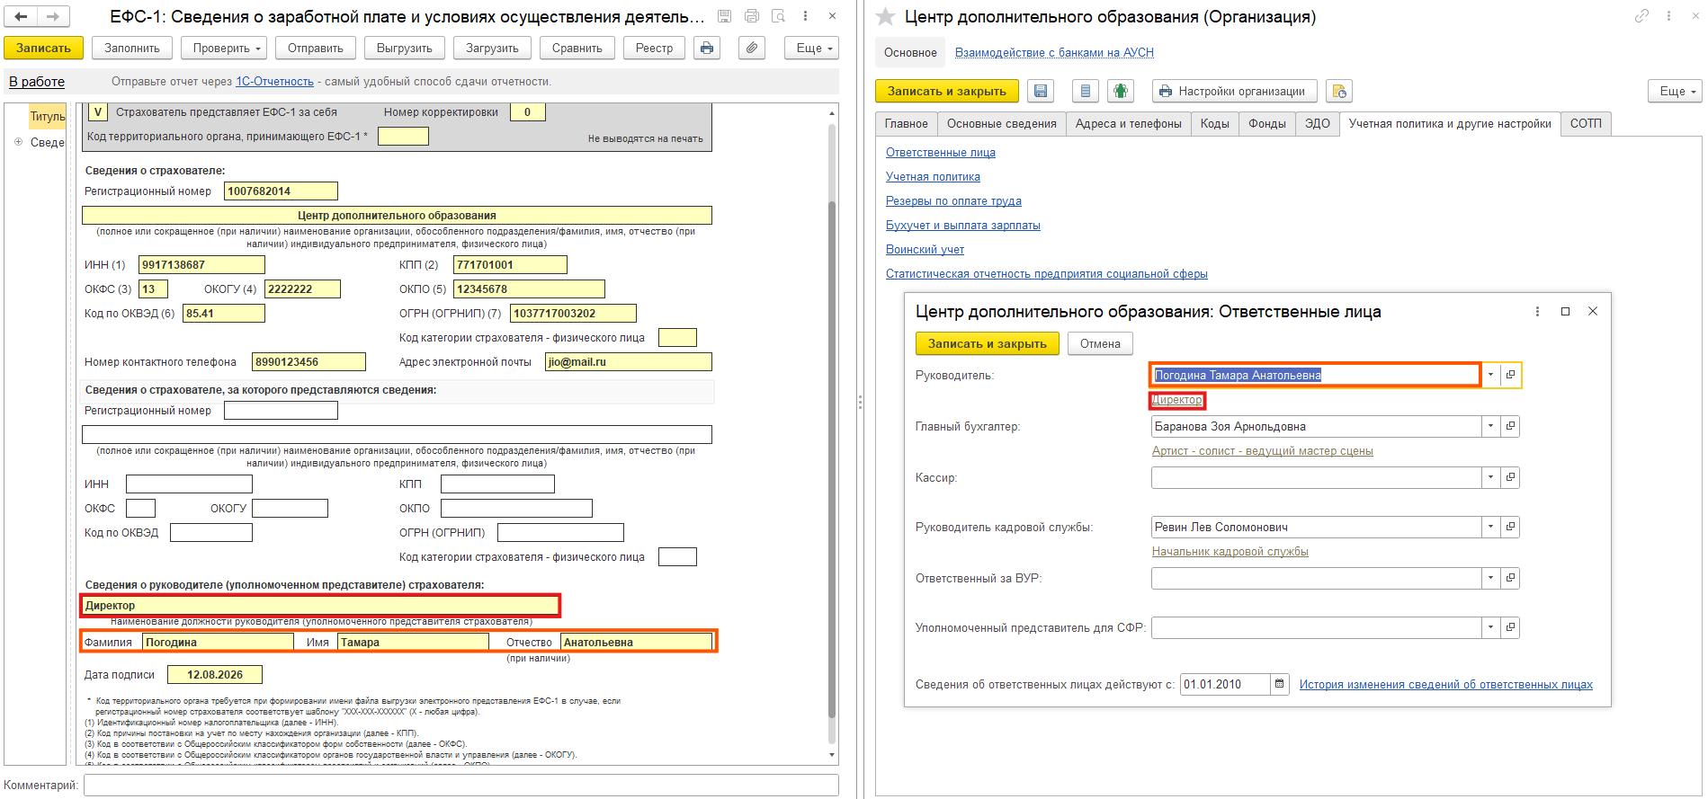Image resolution: width=1708 pixels, height=799 pixels.
Task: Expand Руководитель кадровой службы dropdown list
Action: point(1490,527)
